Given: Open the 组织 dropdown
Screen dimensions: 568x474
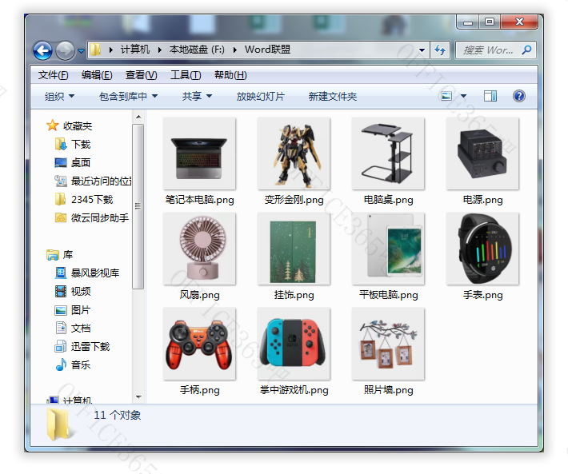Looking at the screenshot, I should point(59,96).
